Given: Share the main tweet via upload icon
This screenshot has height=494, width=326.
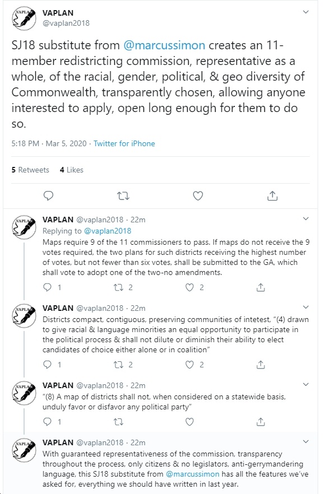Looking at the screenshot, I should [x=272, y=195].
